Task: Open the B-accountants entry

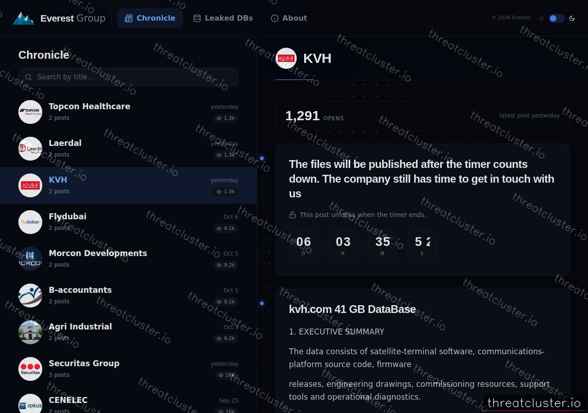Action: (x=128, y=296)
